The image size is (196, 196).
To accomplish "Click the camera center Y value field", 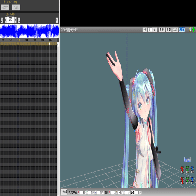I will tap(91, 193).
